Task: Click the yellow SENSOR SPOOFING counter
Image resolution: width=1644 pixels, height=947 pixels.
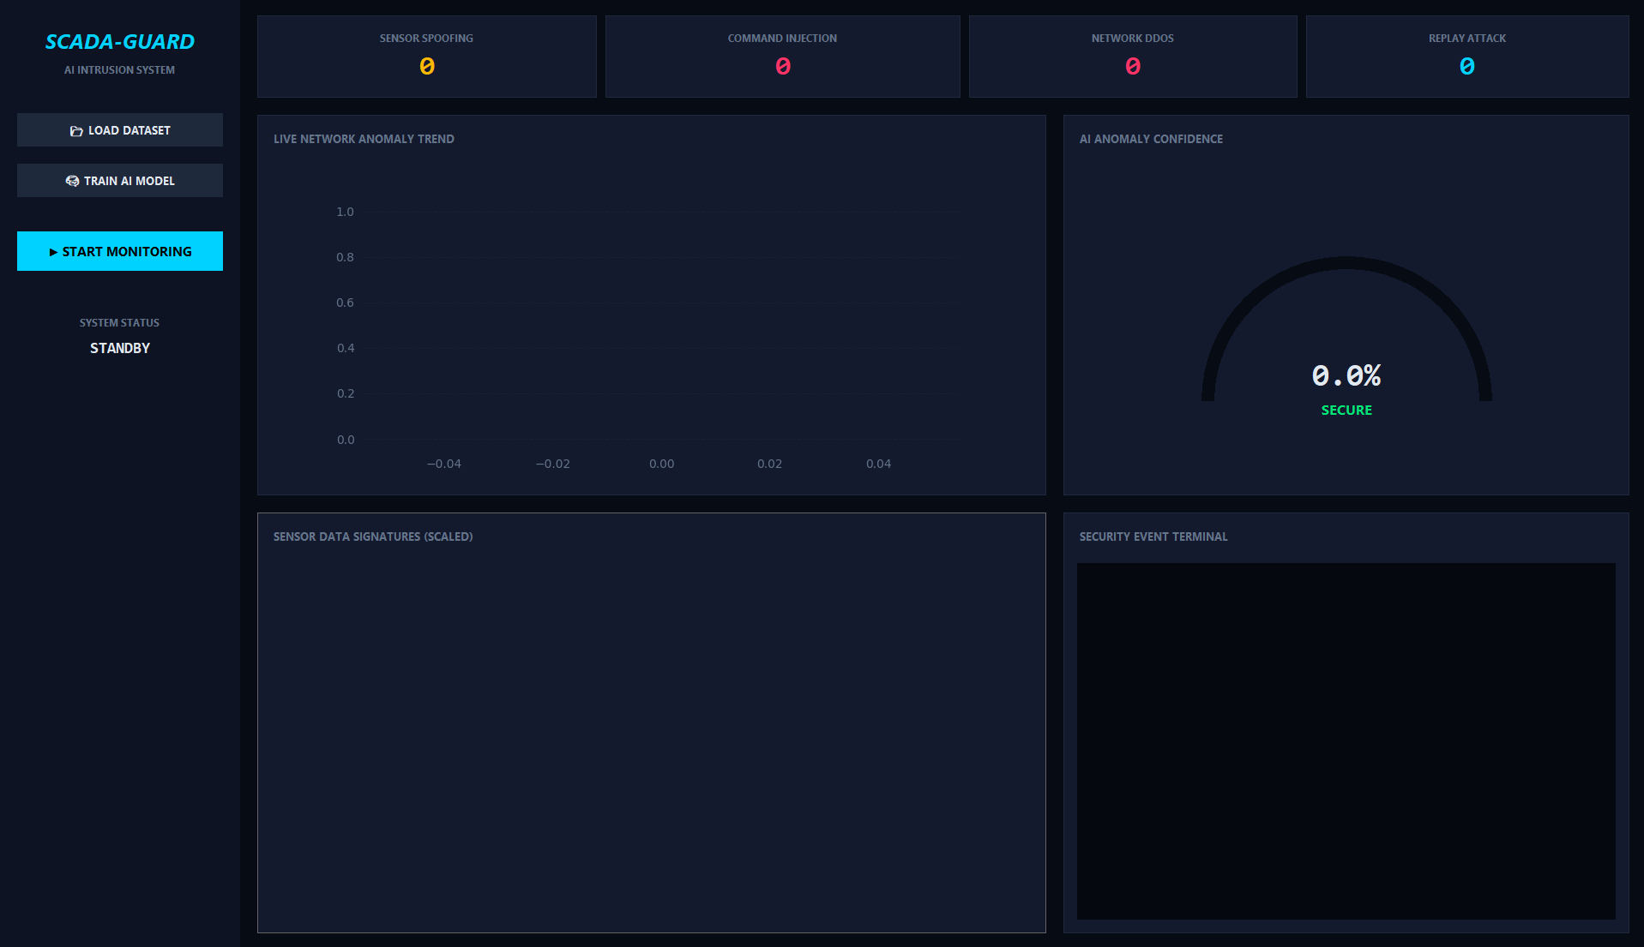Action: (426, 66)
